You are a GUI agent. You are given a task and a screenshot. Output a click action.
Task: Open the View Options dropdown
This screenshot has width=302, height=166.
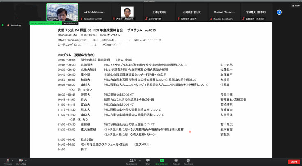70,23
